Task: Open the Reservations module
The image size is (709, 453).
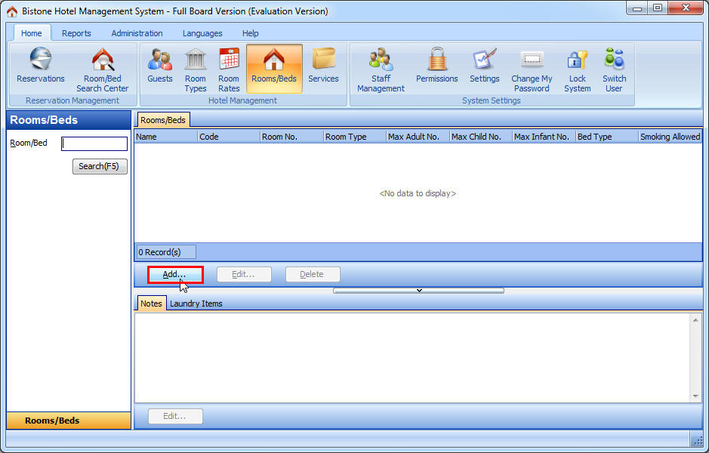Action: point(40,68)
